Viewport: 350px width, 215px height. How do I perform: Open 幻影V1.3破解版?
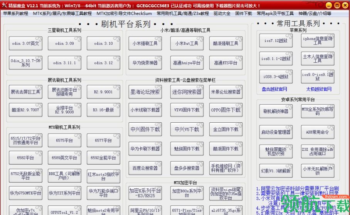(276, 171)
